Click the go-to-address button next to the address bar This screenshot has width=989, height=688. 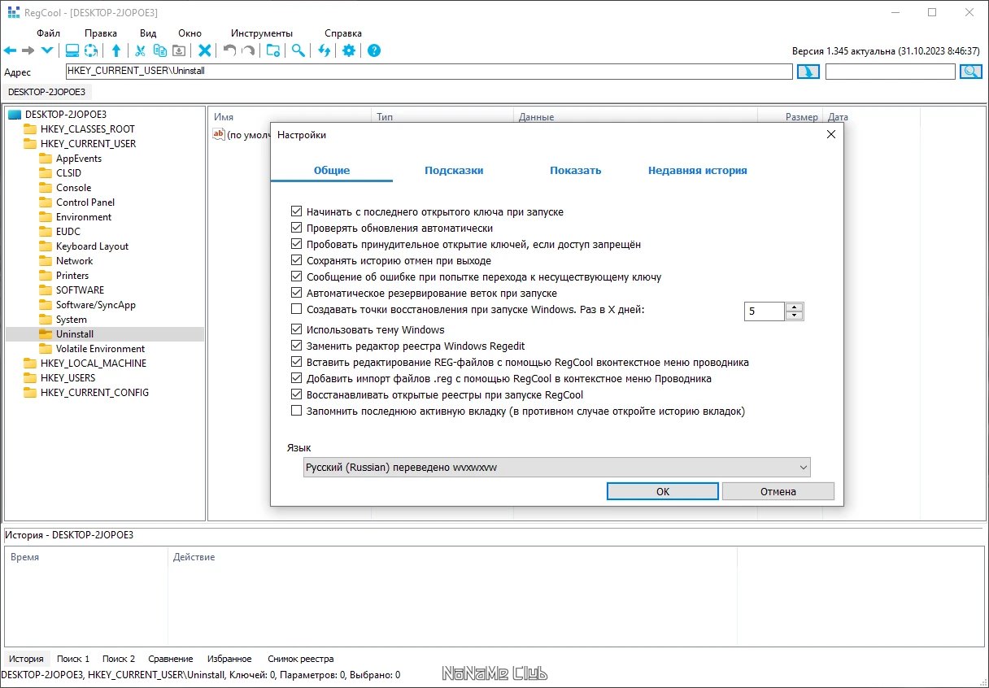click(808, 72)
